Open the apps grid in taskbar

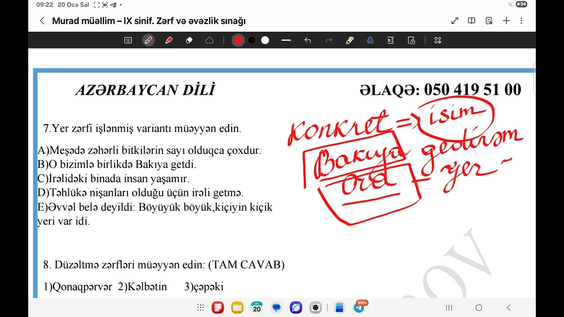click(200, 308)
